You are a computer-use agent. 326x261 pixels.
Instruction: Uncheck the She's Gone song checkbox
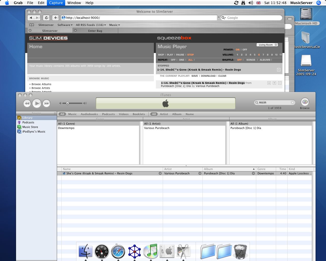(64, 173)
